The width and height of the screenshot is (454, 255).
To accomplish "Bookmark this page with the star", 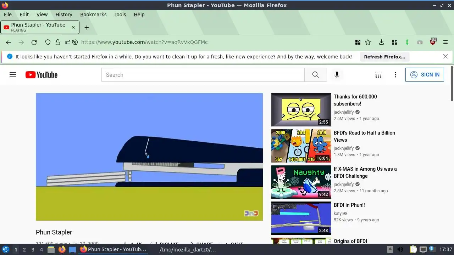I will pos(368,42).
